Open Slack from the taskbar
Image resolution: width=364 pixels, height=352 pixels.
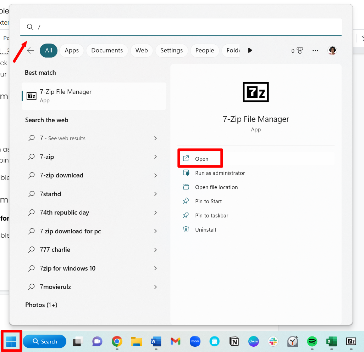point(273,341)
